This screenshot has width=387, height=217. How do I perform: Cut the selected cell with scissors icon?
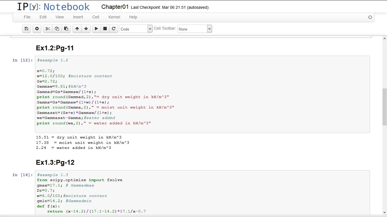click(48, 29)
